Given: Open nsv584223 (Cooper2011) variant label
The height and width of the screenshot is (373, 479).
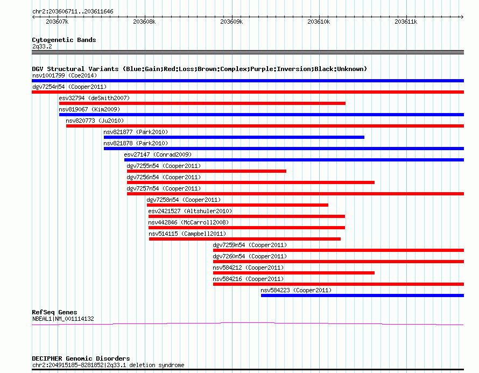Looking at the screenshot, I should coord(296,290).
